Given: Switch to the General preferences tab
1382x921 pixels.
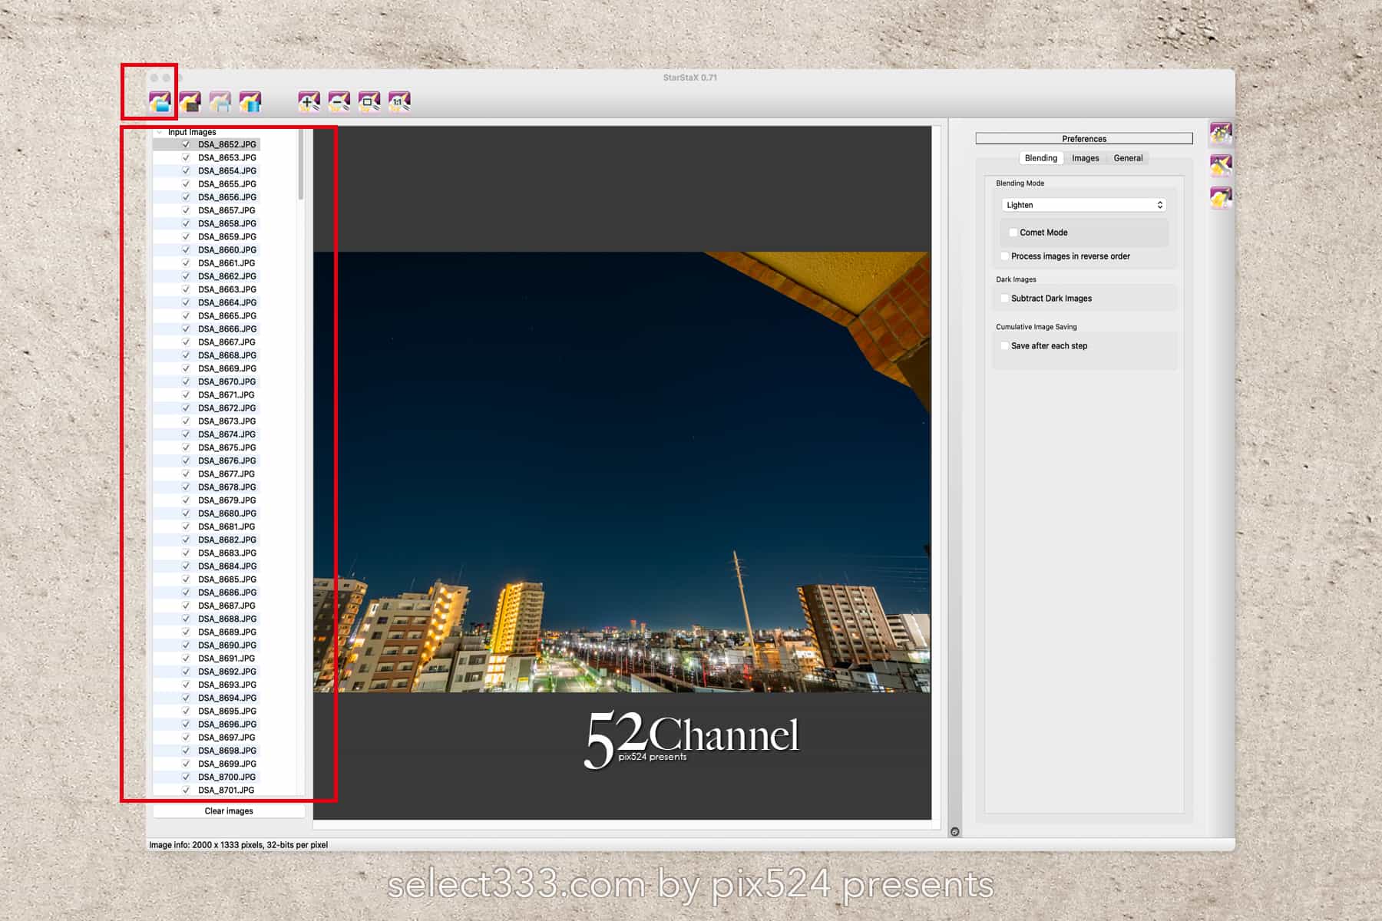Looking at the screenshot, I should tap(1128, 158).
